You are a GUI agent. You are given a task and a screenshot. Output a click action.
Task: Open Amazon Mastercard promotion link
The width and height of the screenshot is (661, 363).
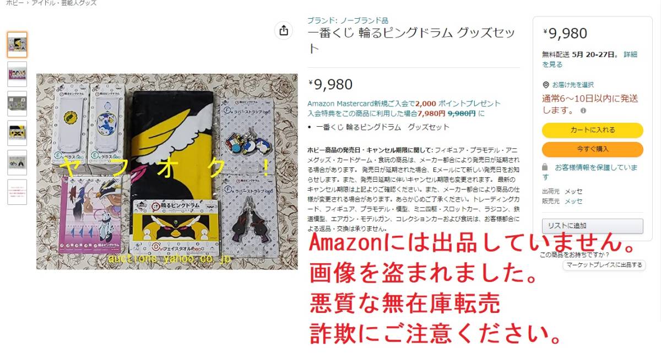point(404,103)
